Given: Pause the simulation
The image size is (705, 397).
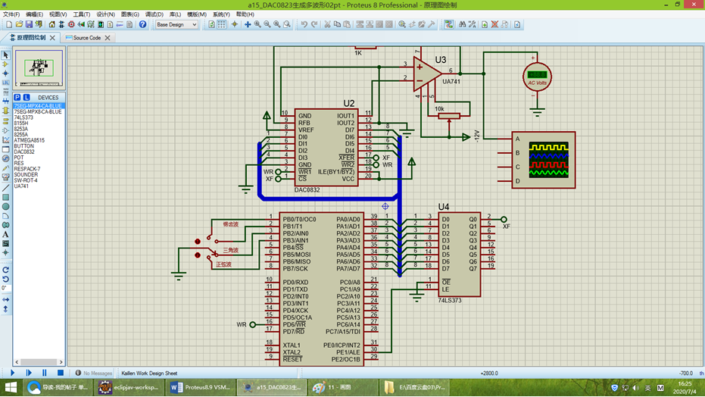Looking at the screenshot, I should (45, 373).
